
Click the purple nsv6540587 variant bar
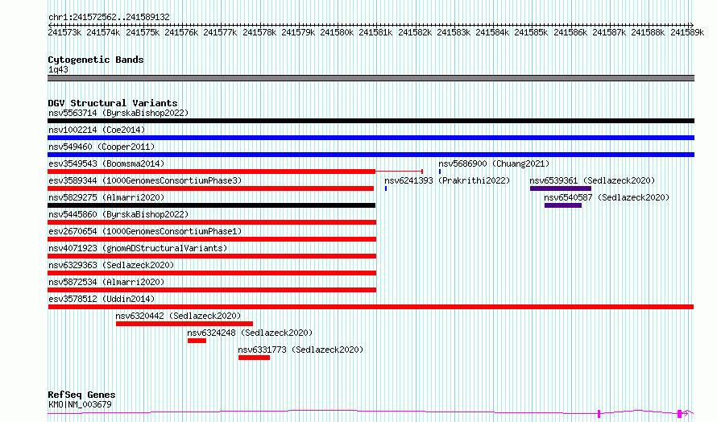pos(563,205)
